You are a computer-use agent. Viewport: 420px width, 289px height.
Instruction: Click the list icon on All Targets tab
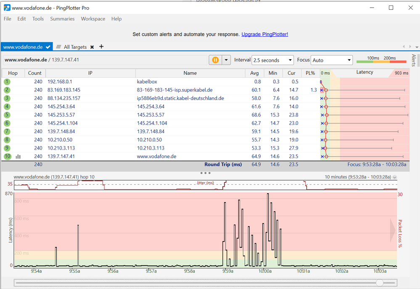click(x=59, y=47)
